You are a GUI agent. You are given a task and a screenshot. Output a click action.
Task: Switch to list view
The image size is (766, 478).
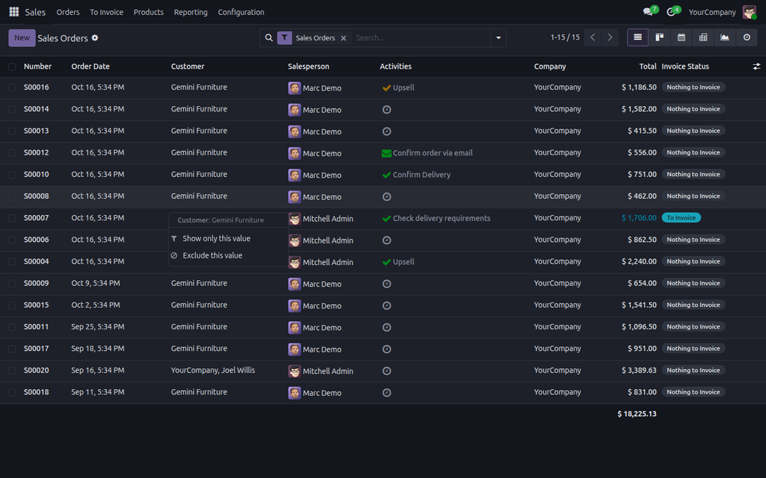coord(637,37)
